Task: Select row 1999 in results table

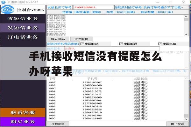Action: tap(116, 116)
